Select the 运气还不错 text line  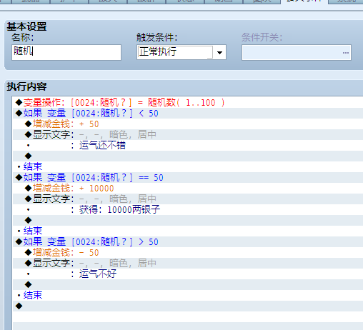point(188,146)
